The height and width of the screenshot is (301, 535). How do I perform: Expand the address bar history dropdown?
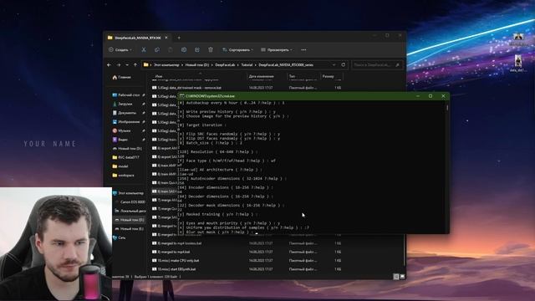pos(334,65)
